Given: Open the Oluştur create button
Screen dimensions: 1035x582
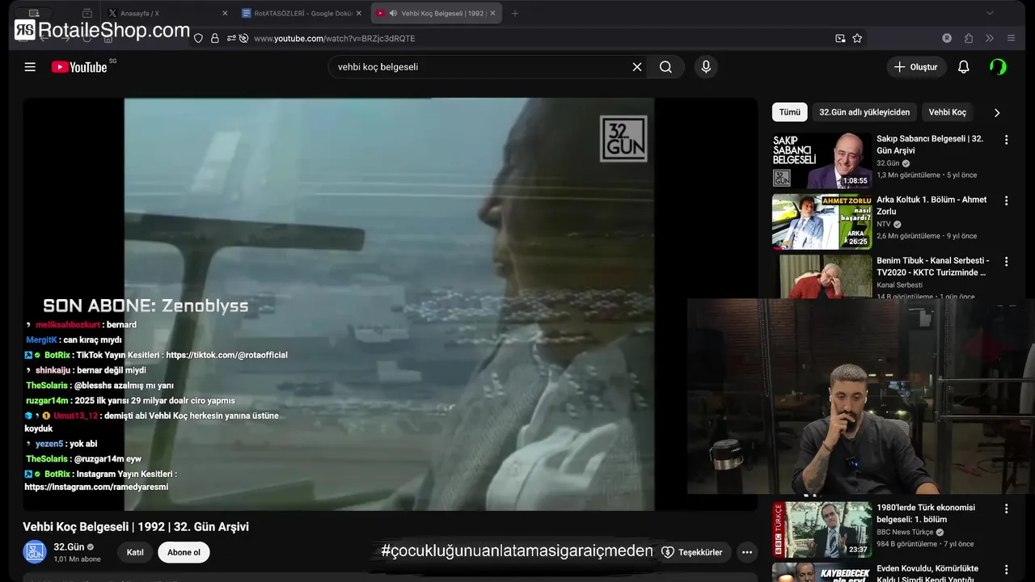Looking at the screenshot, I should [916, 67].
